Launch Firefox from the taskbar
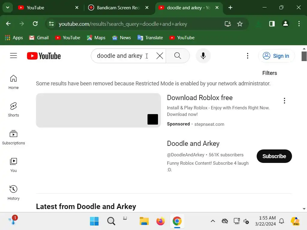Screen dimensions: 307x230 pyautogui.click(x=161, y=221)
